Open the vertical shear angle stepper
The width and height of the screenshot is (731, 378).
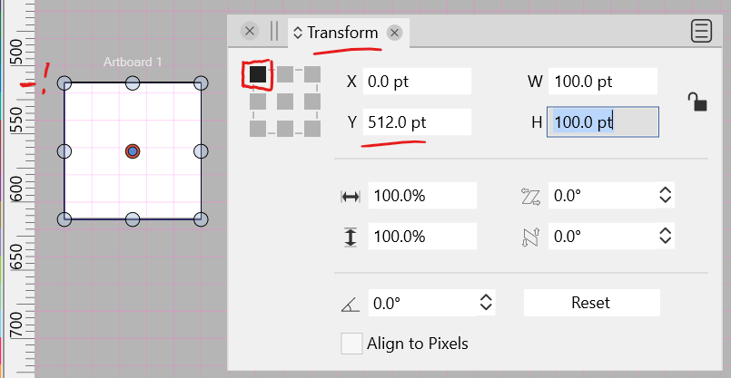[x=665, y=237]
